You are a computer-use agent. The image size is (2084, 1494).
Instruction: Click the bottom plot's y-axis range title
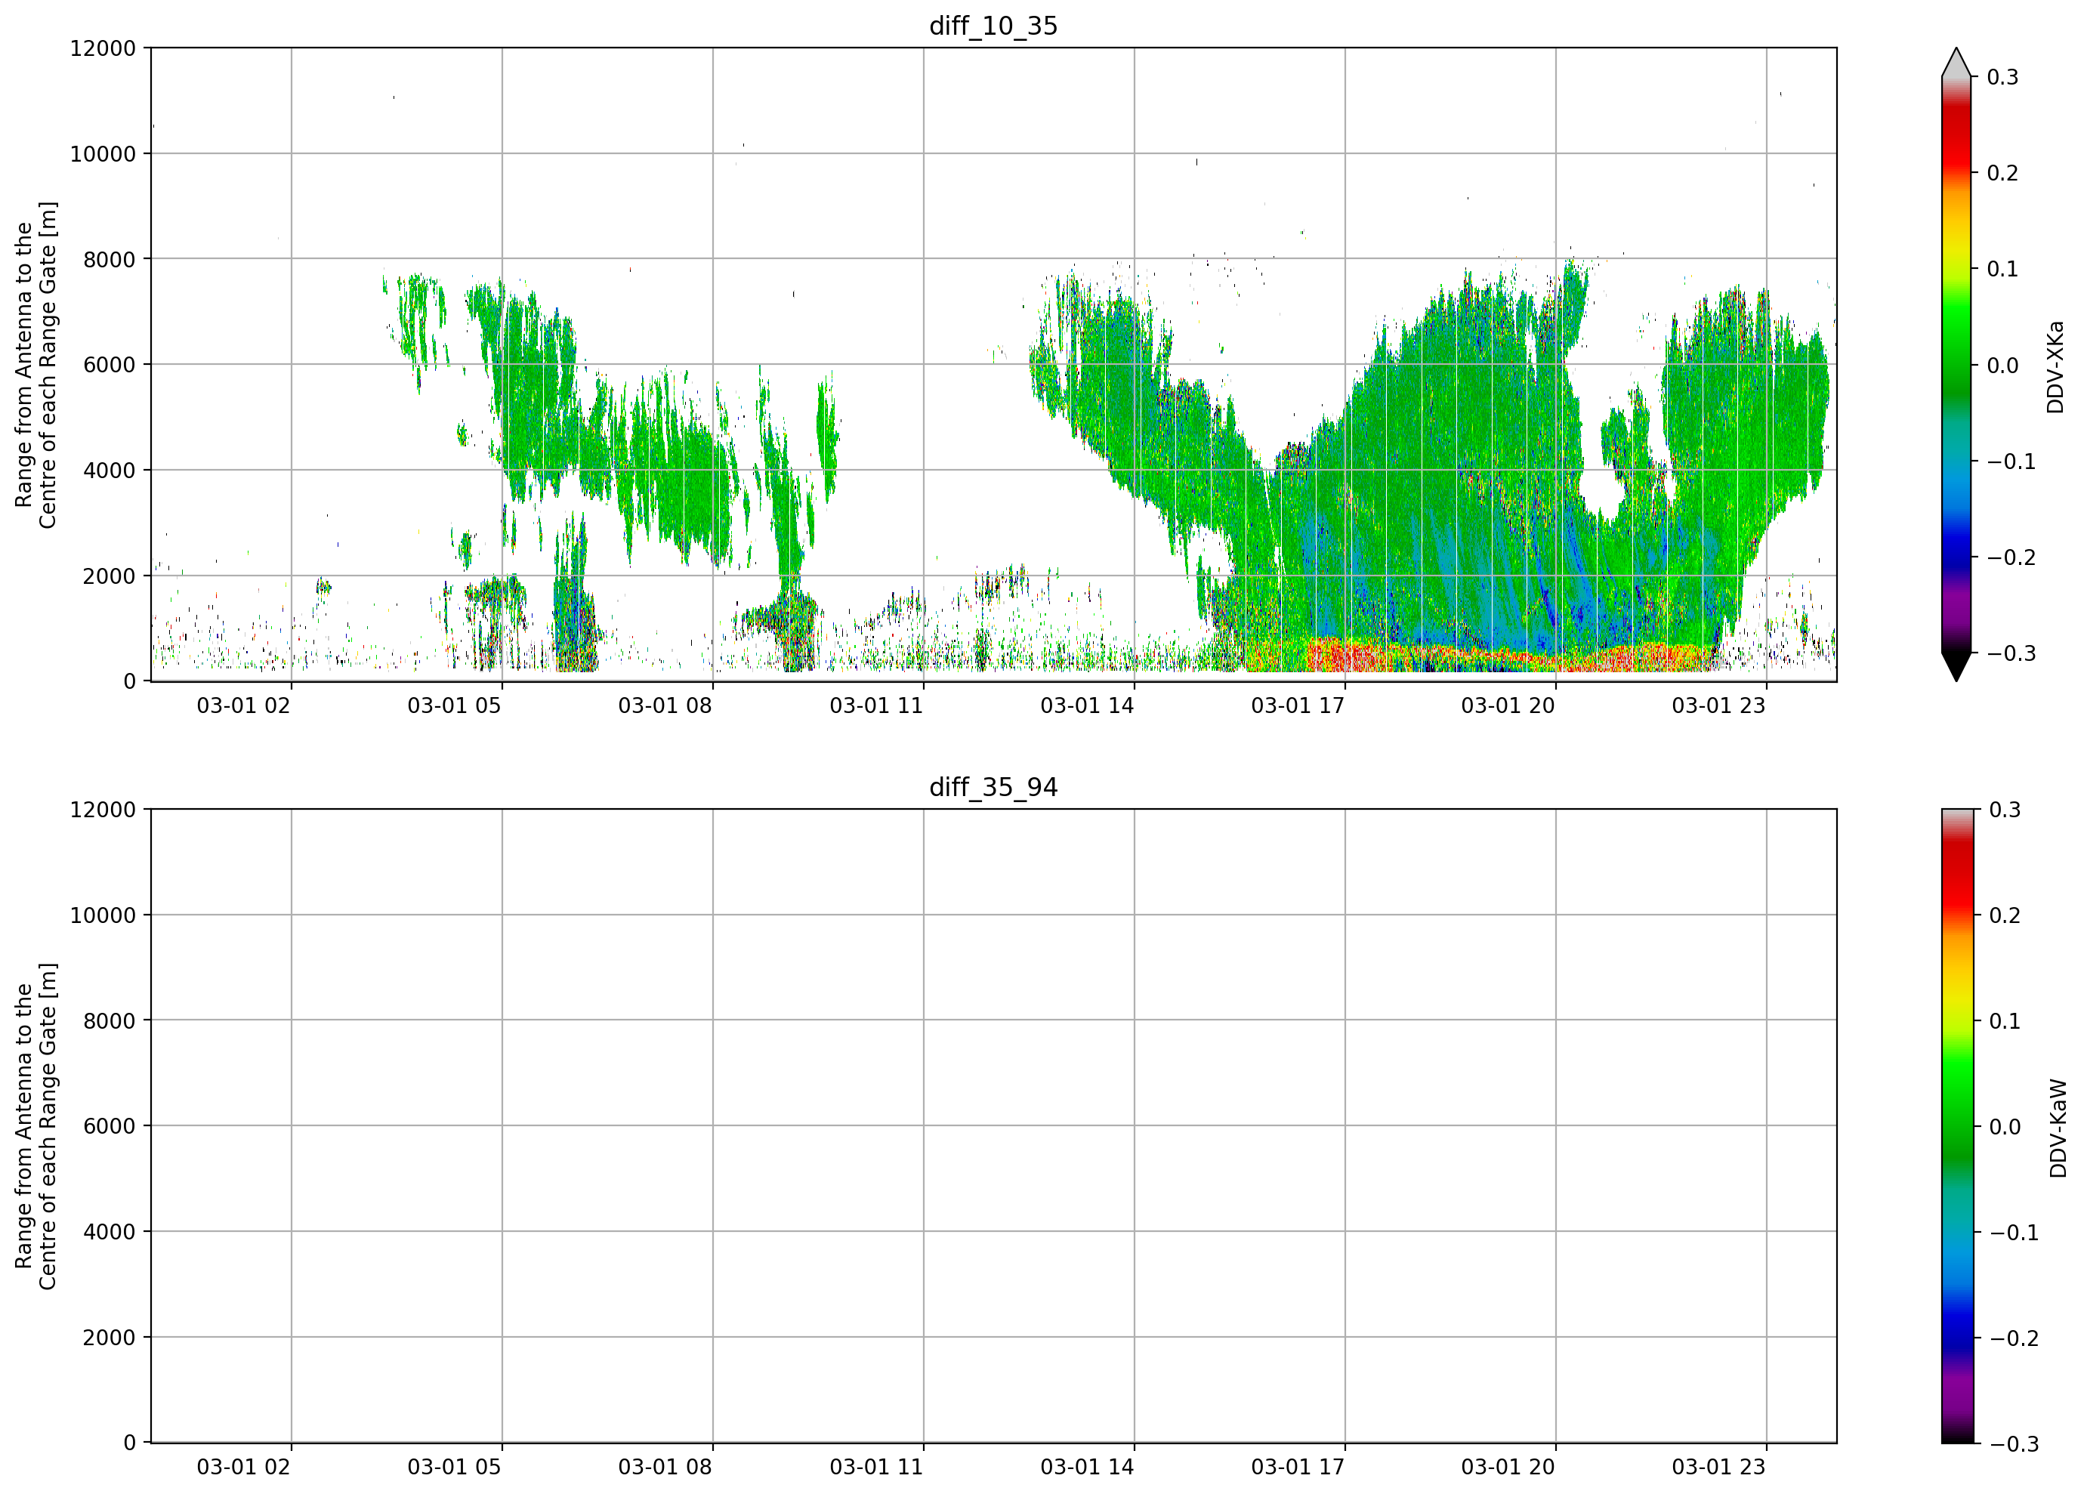36,1126
